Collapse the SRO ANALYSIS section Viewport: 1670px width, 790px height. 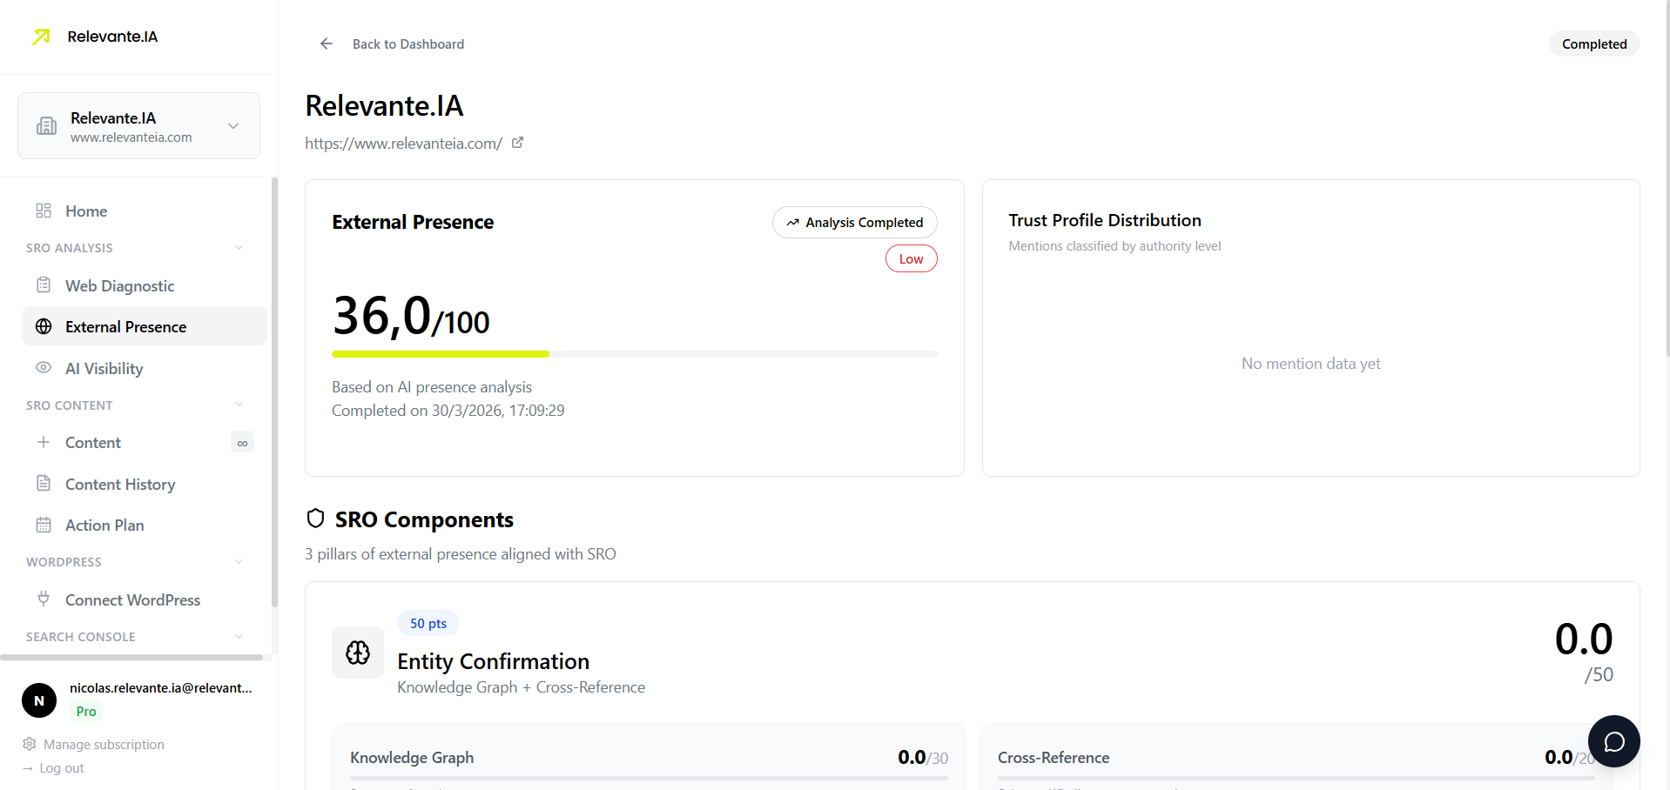(x=239, y=248)
